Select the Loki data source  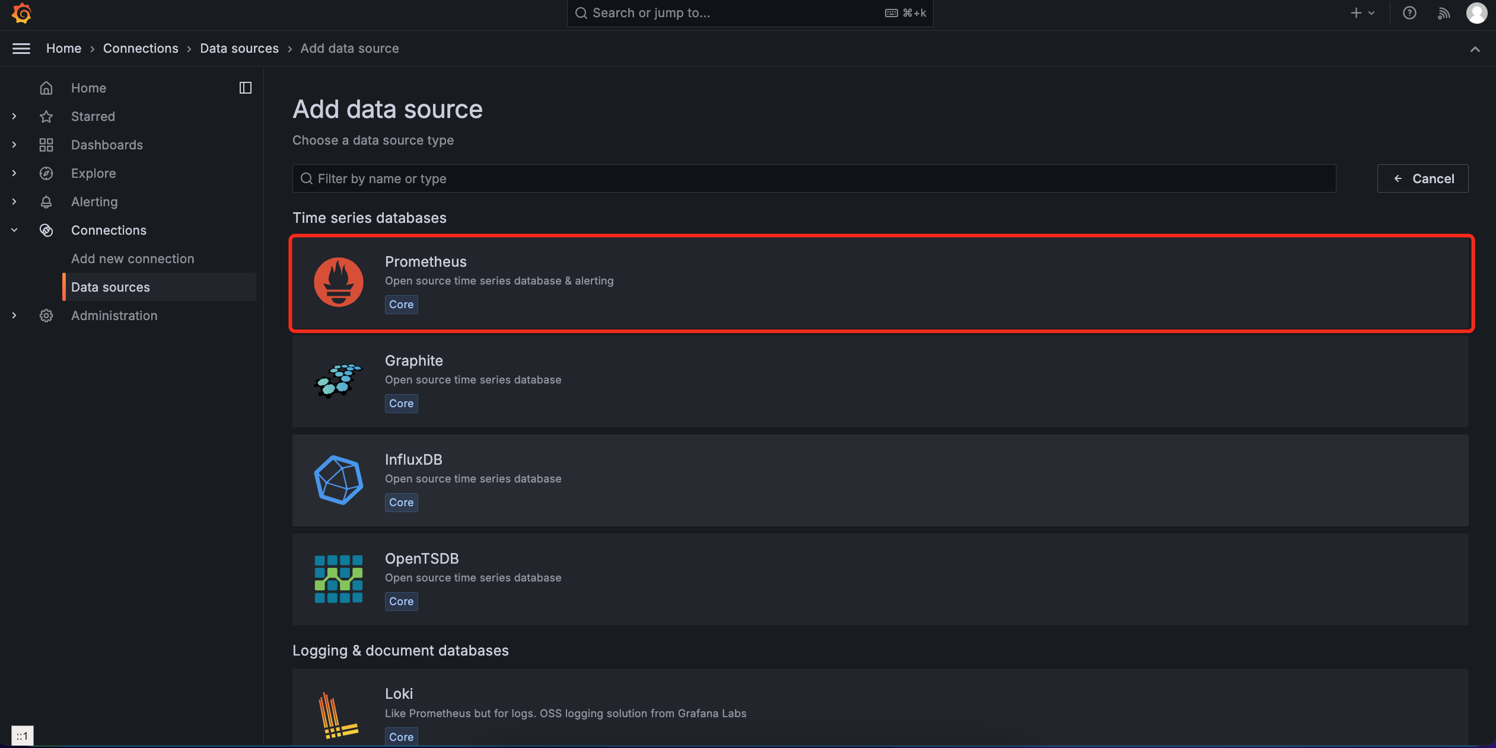[880, 708]
